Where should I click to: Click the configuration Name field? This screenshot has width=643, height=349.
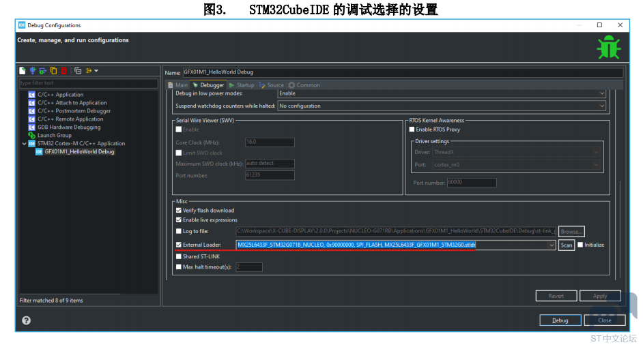pyautogui.click(x=403, y=72)
